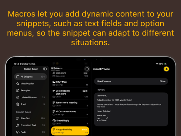The image size is (181, 136).
Task: Open the Examples library in the sidebar
Action: coord(30,90)
